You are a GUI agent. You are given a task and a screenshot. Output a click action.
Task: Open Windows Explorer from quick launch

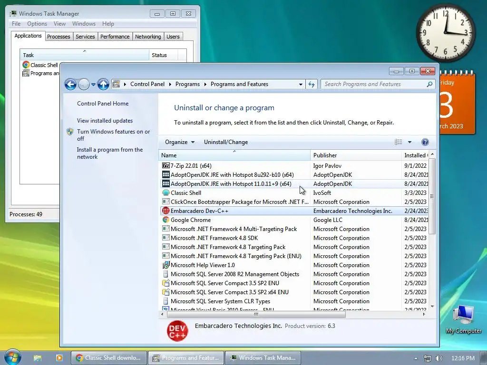[x=38, y=358]
